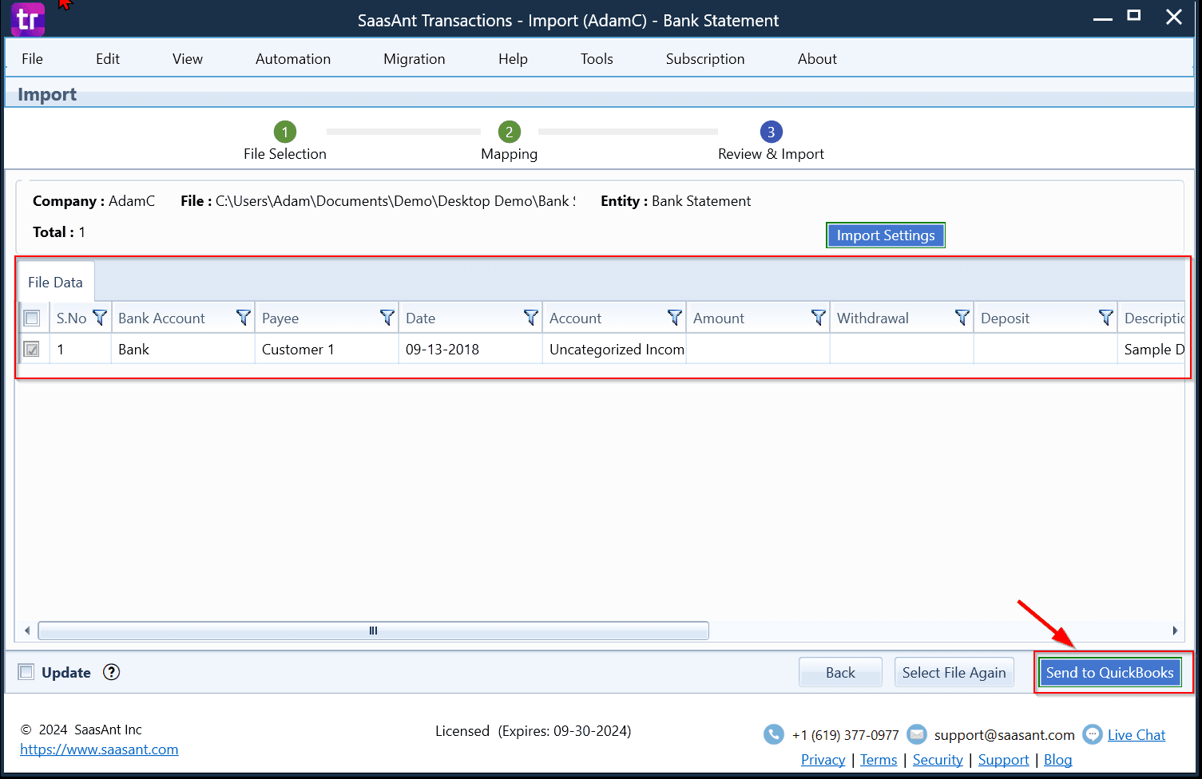Click the SaasAnt 'tr' app logo icon
The height and width of the screenshot is (779, 1202).
pyautogui.click(x=28, y=19)
